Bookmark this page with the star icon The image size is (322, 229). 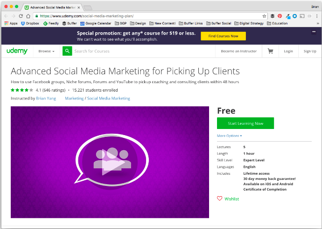coord(264,16)
